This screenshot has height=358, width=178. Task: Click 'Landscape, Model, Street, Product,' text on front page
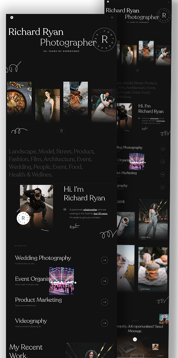(x=52, y=151)
